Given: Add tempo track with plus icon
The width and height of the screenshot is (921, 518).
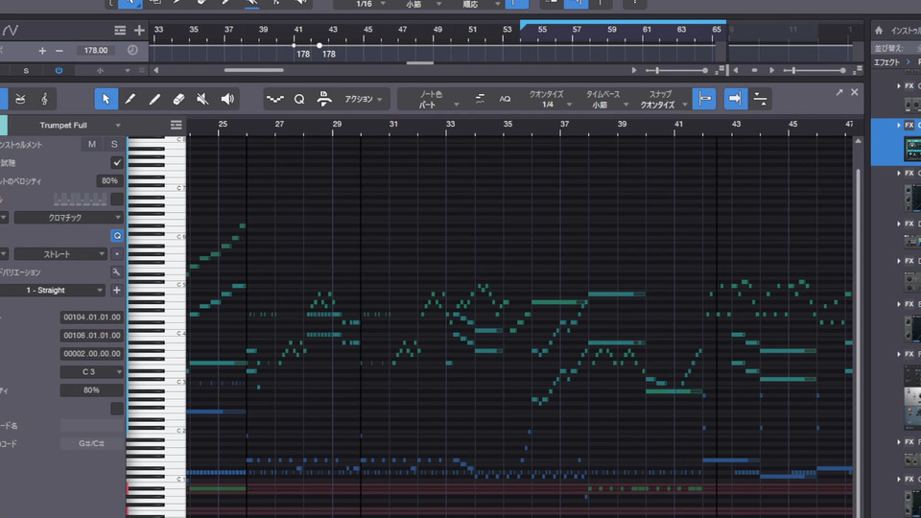Looking at the screenshot, I should (139, 30).
